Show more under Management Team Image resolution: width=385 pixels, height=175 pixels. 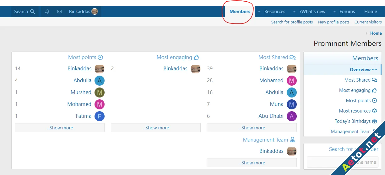252,163
